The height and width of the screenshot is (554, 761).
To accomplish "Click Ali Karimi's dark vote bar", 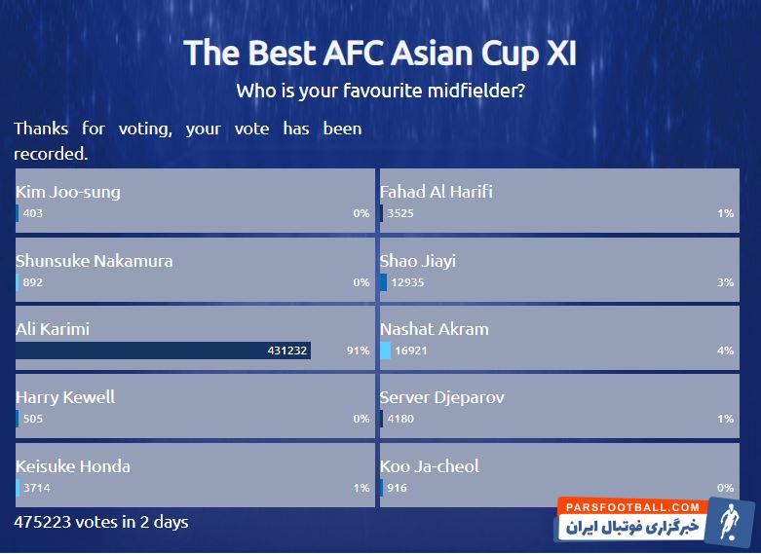I will pos(163,351).
